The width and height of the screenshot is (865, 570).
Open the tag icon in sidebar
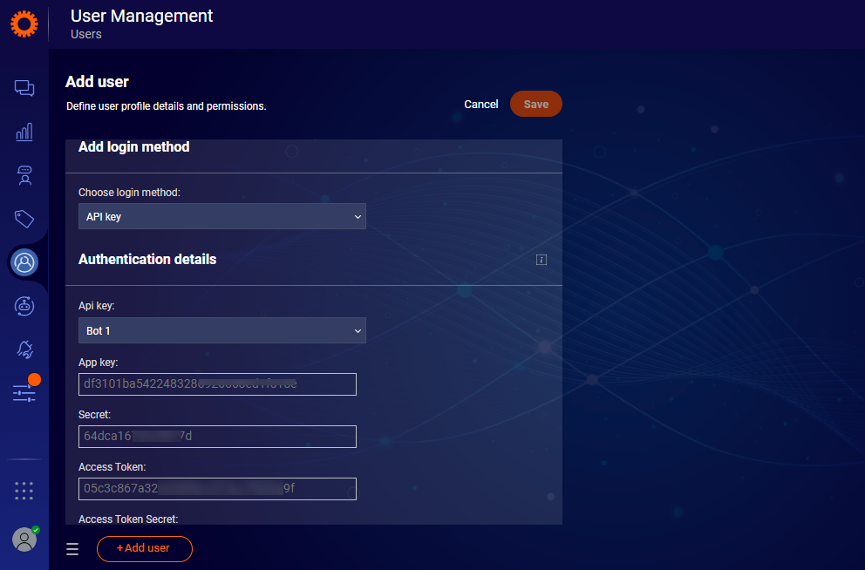point(24,218)
